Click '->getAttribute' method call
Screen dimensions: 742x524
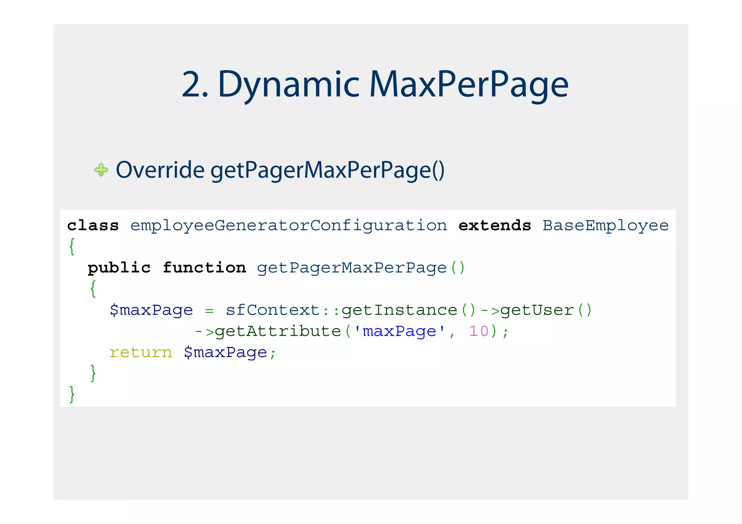pos(268,331)
